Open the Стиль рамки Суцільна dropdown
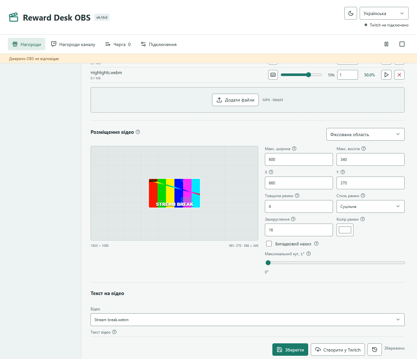This screenshot has height=359, width=417. pyautogui.click(x=370, y=207)
